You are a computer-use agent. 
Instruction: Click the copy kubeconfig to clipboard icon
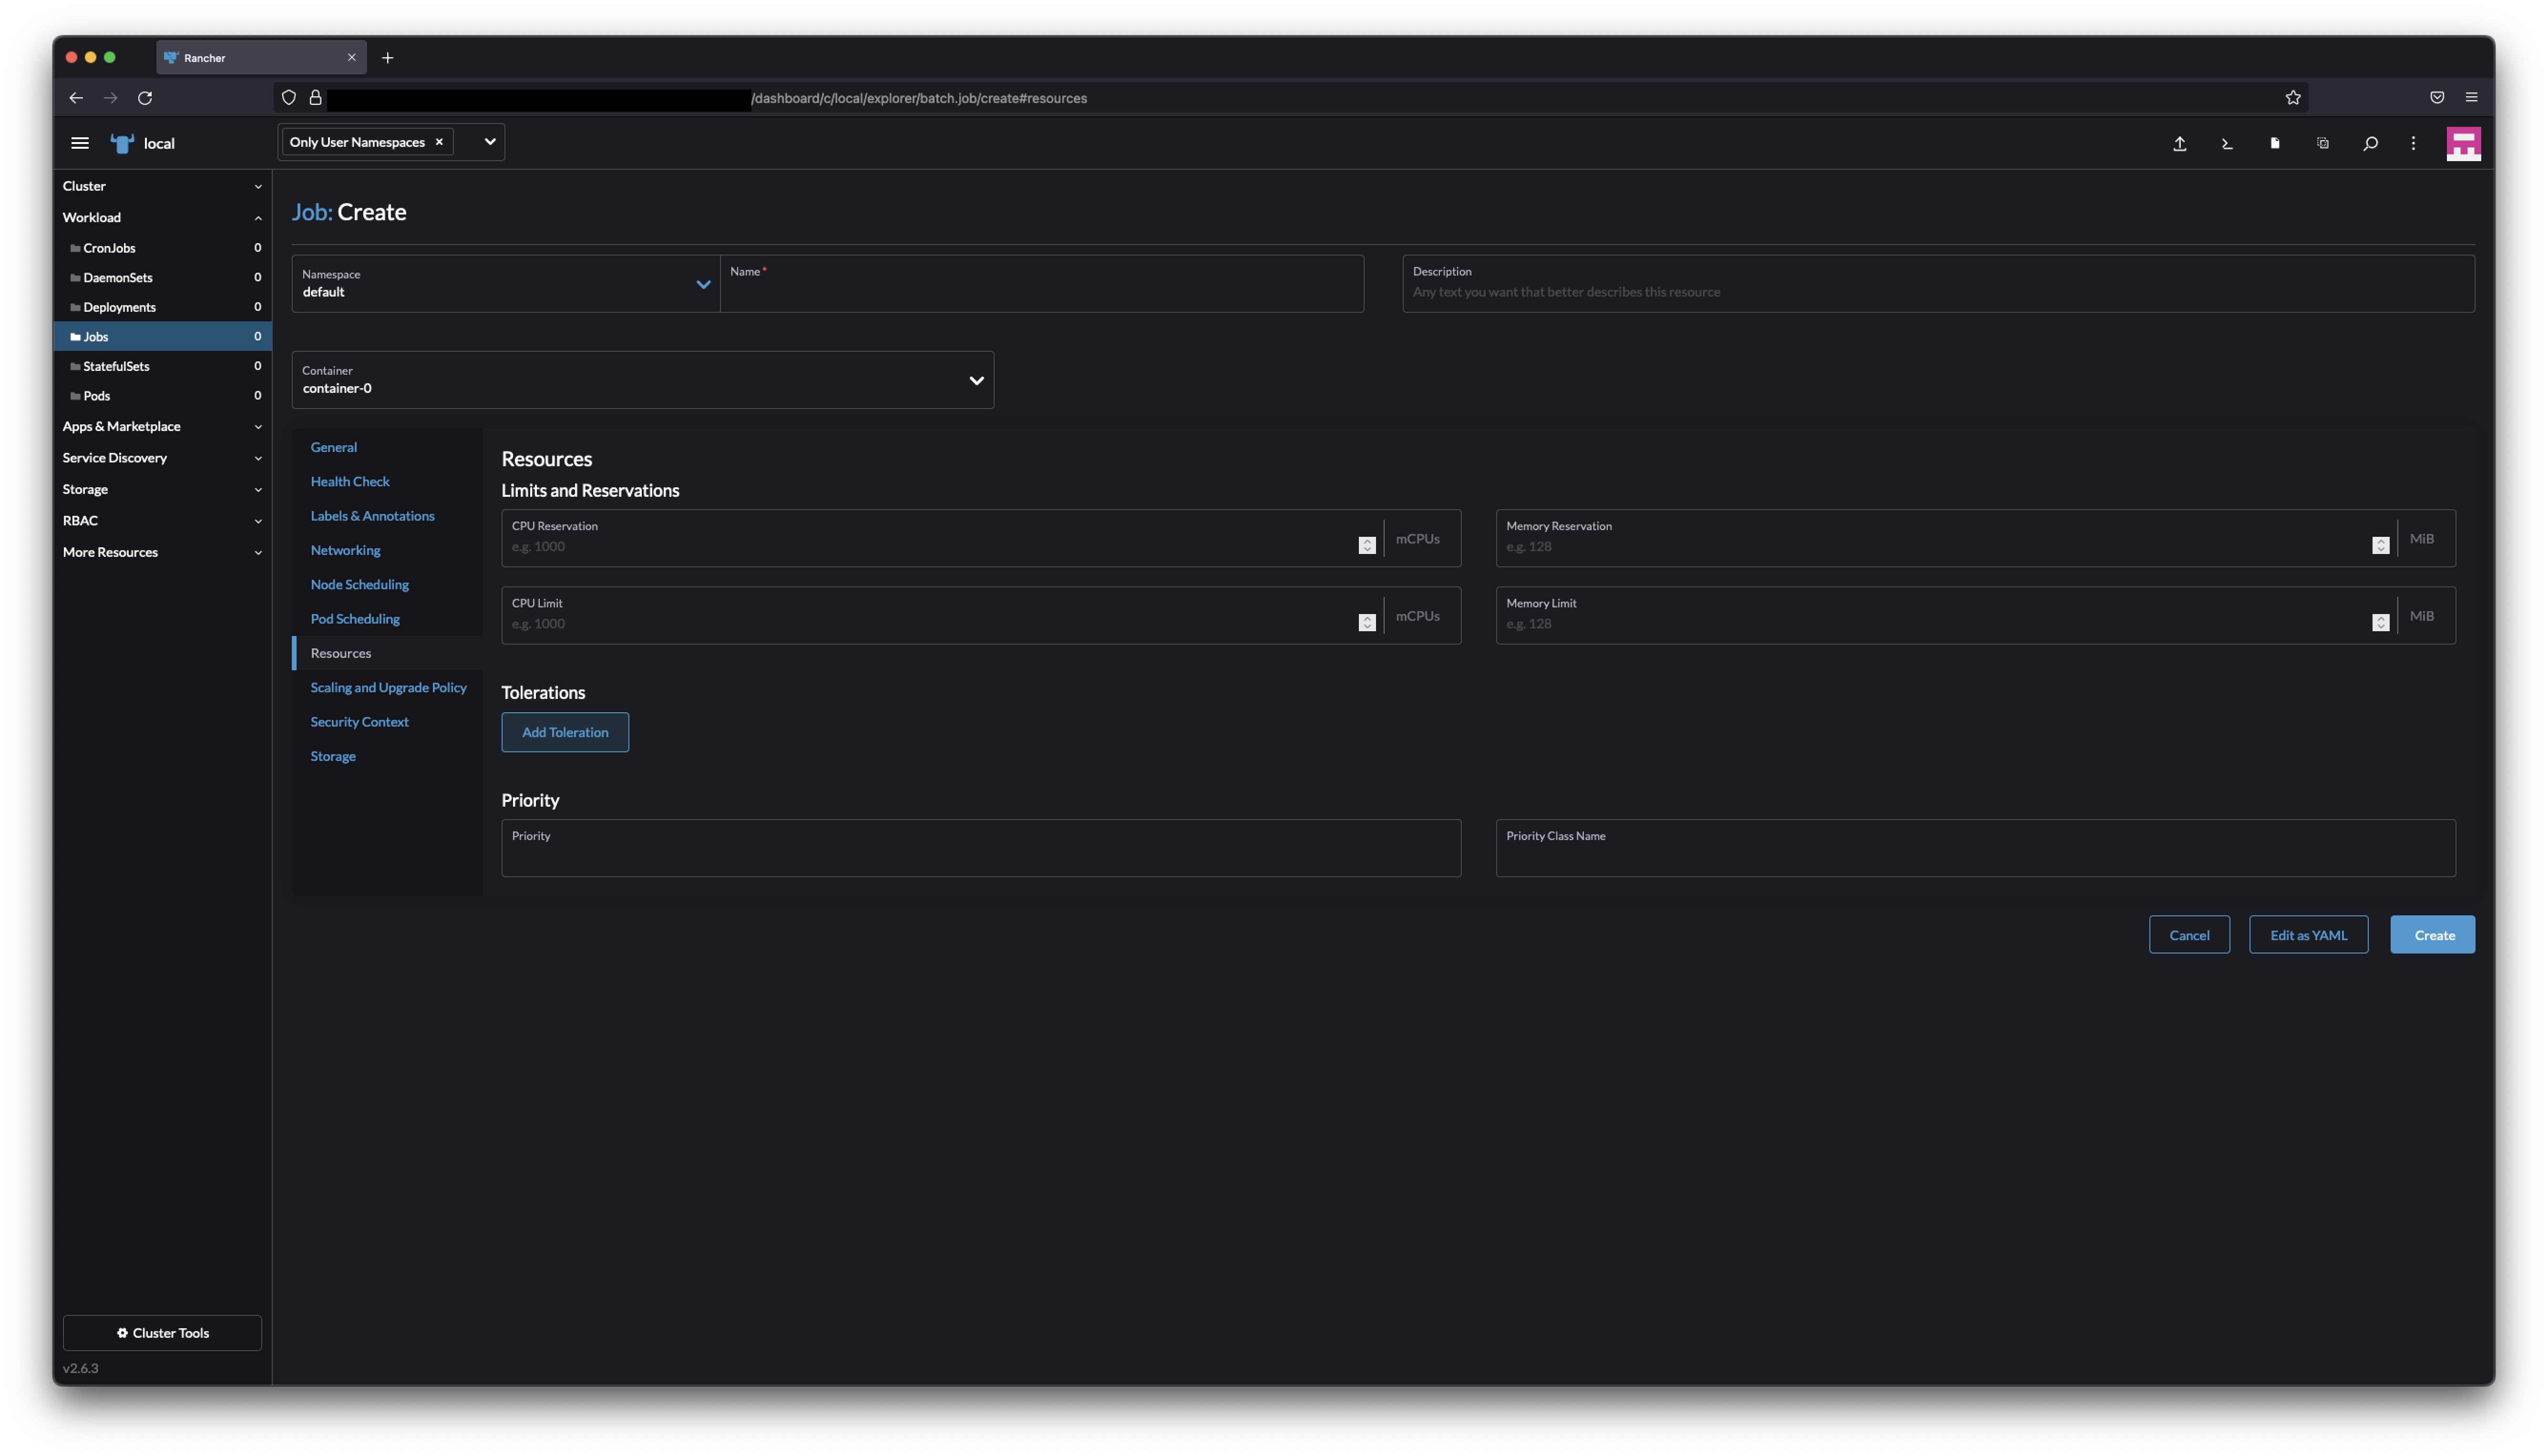click(2322, 143)
